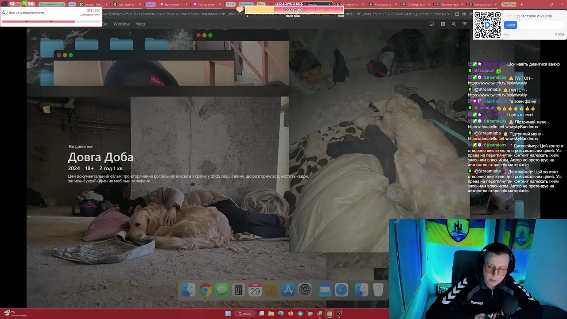Open the Messages app in the dock
Screen dimensions: 567x319
pos(222,290)
